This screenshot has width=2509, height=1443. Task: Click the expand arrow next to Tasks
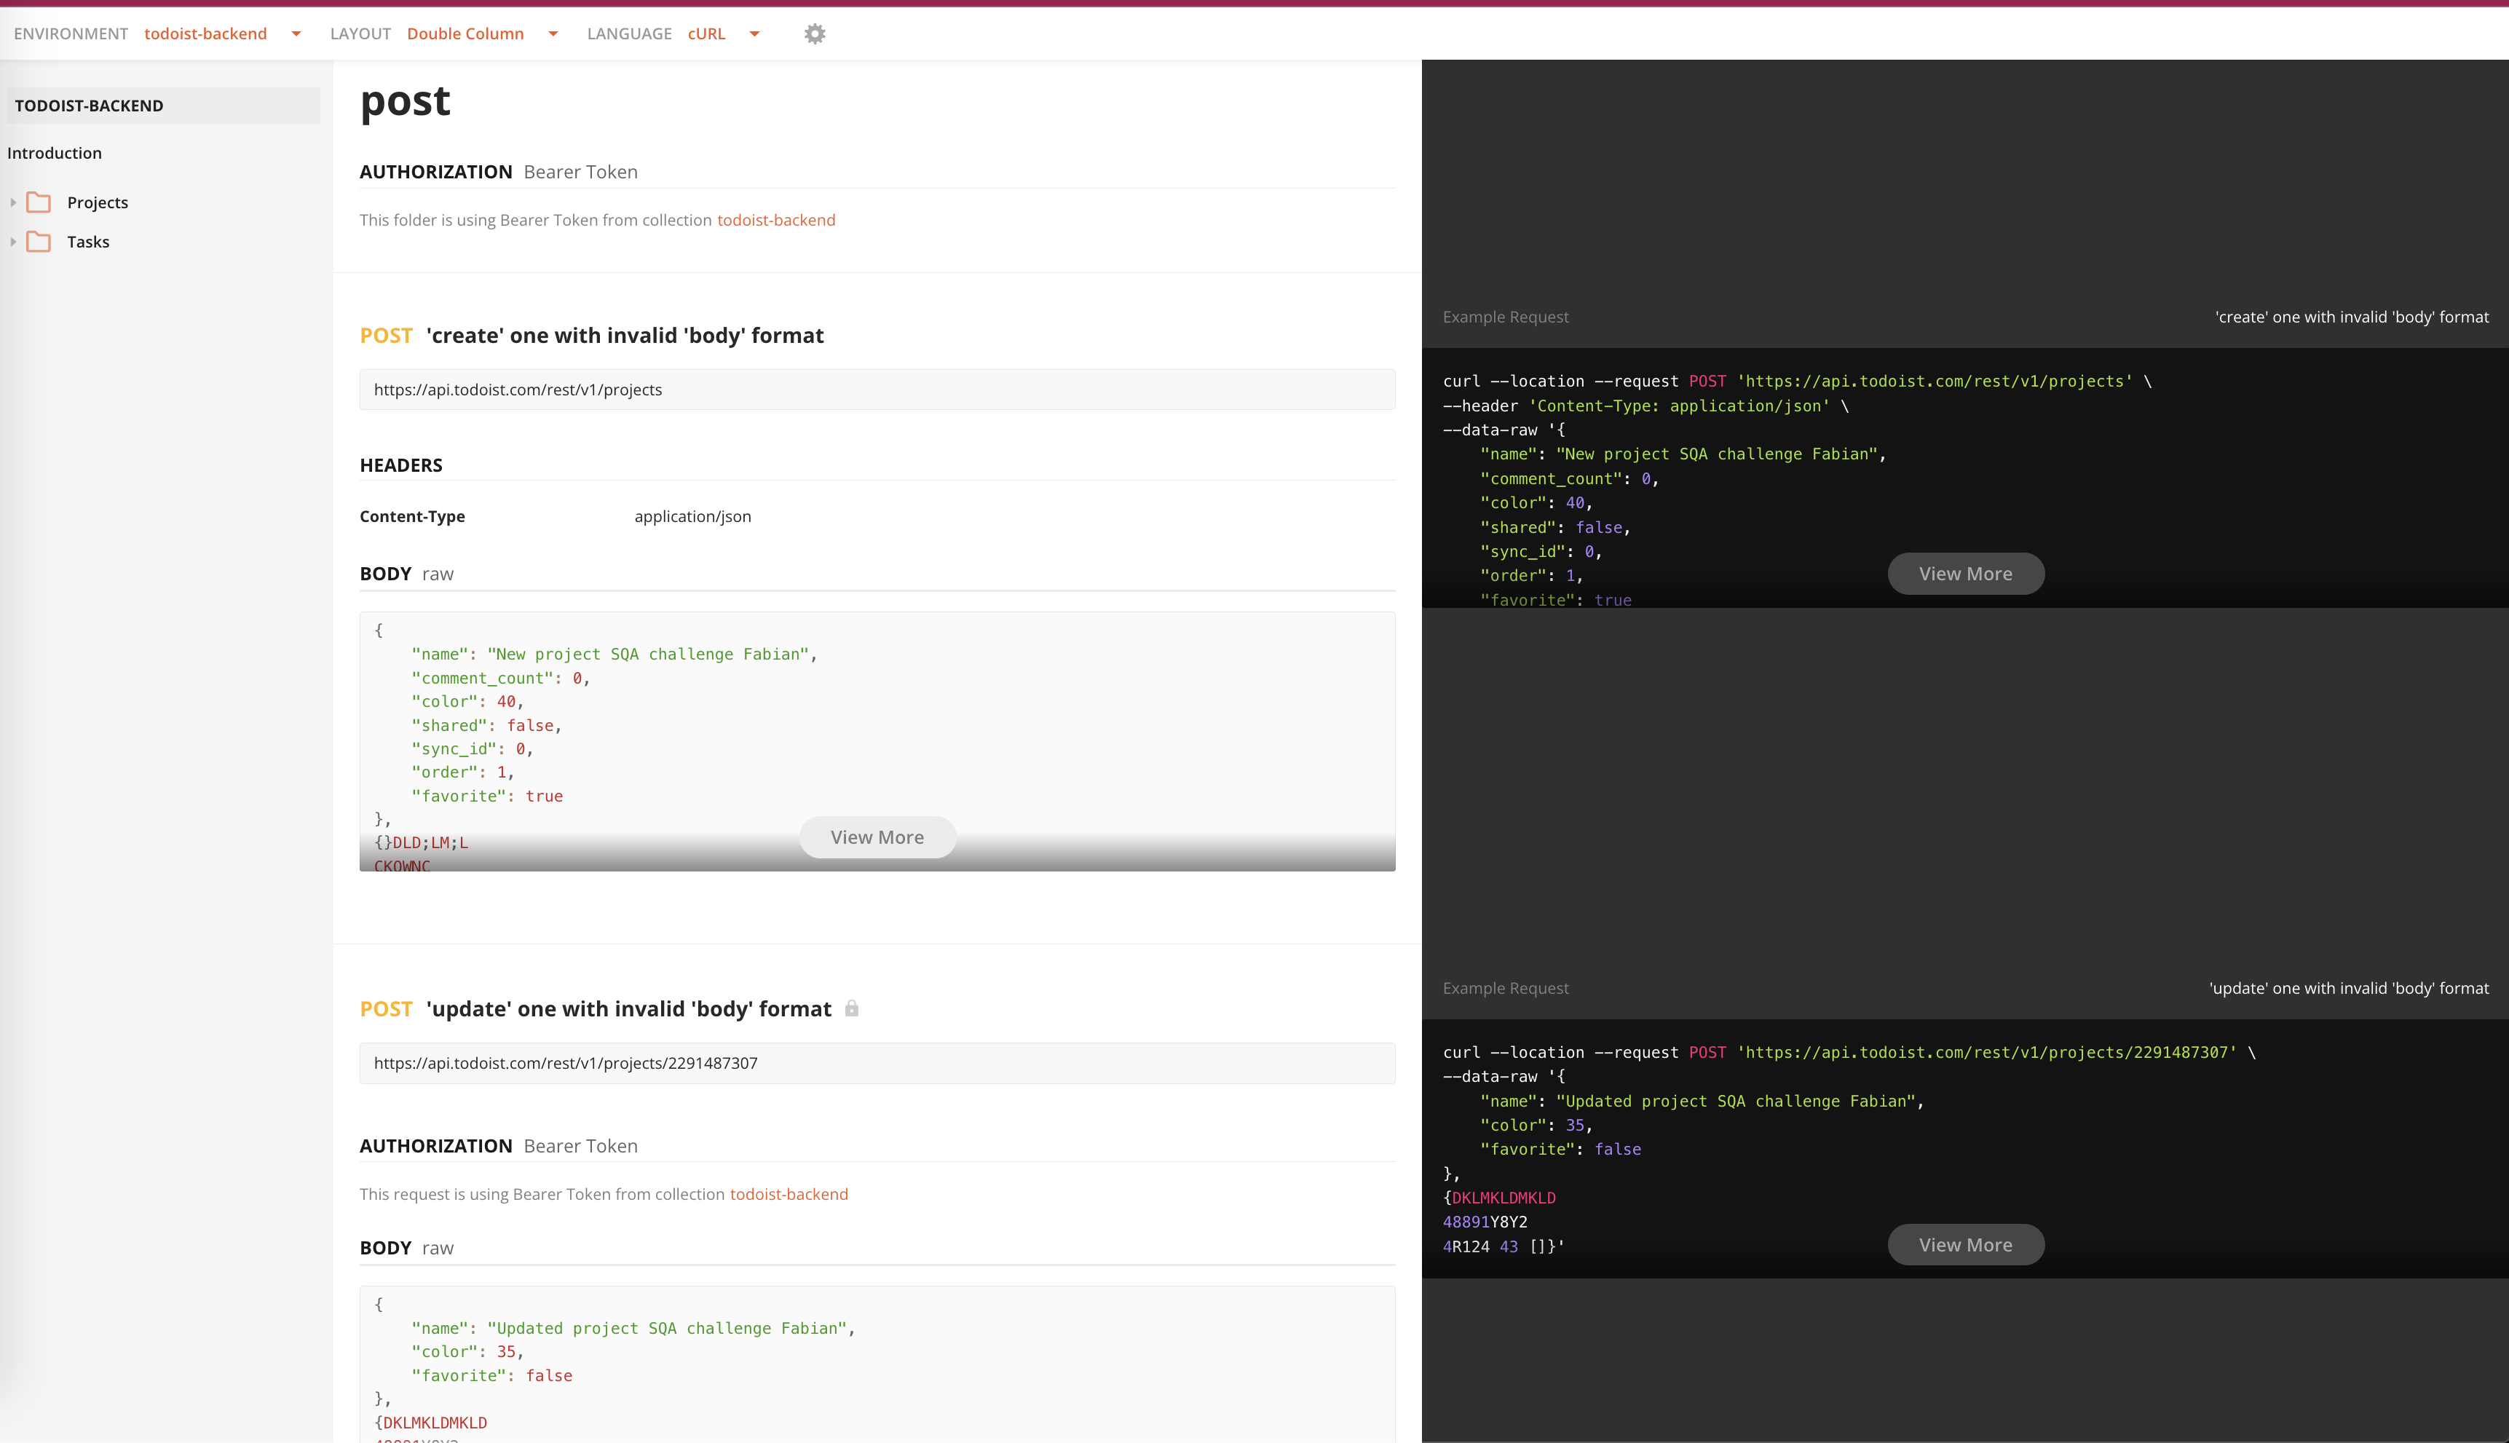14,242
